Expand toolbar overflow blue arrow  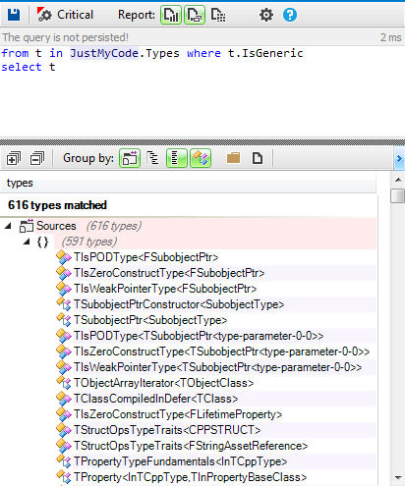(399, 159)
